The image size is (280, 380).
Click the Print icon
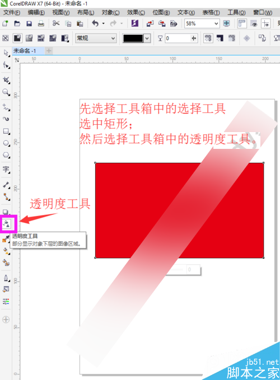41,24
